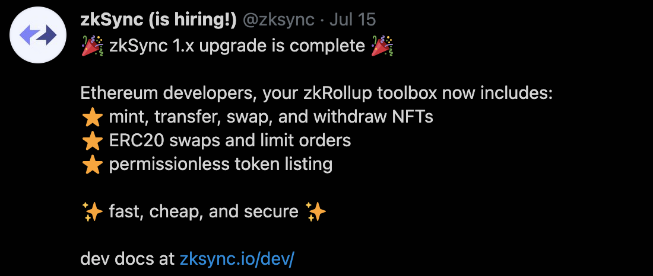Click the zkSync (is hiring!) display name

tap(159, 20)
